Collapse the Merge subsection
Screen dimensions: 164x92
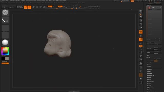coord(148,57)
